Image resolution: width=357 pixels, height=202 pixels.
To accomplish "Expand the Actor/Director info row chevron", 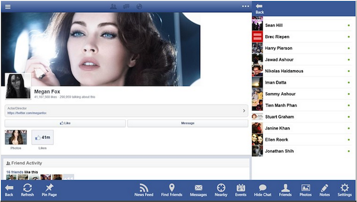I will [244, 110].
